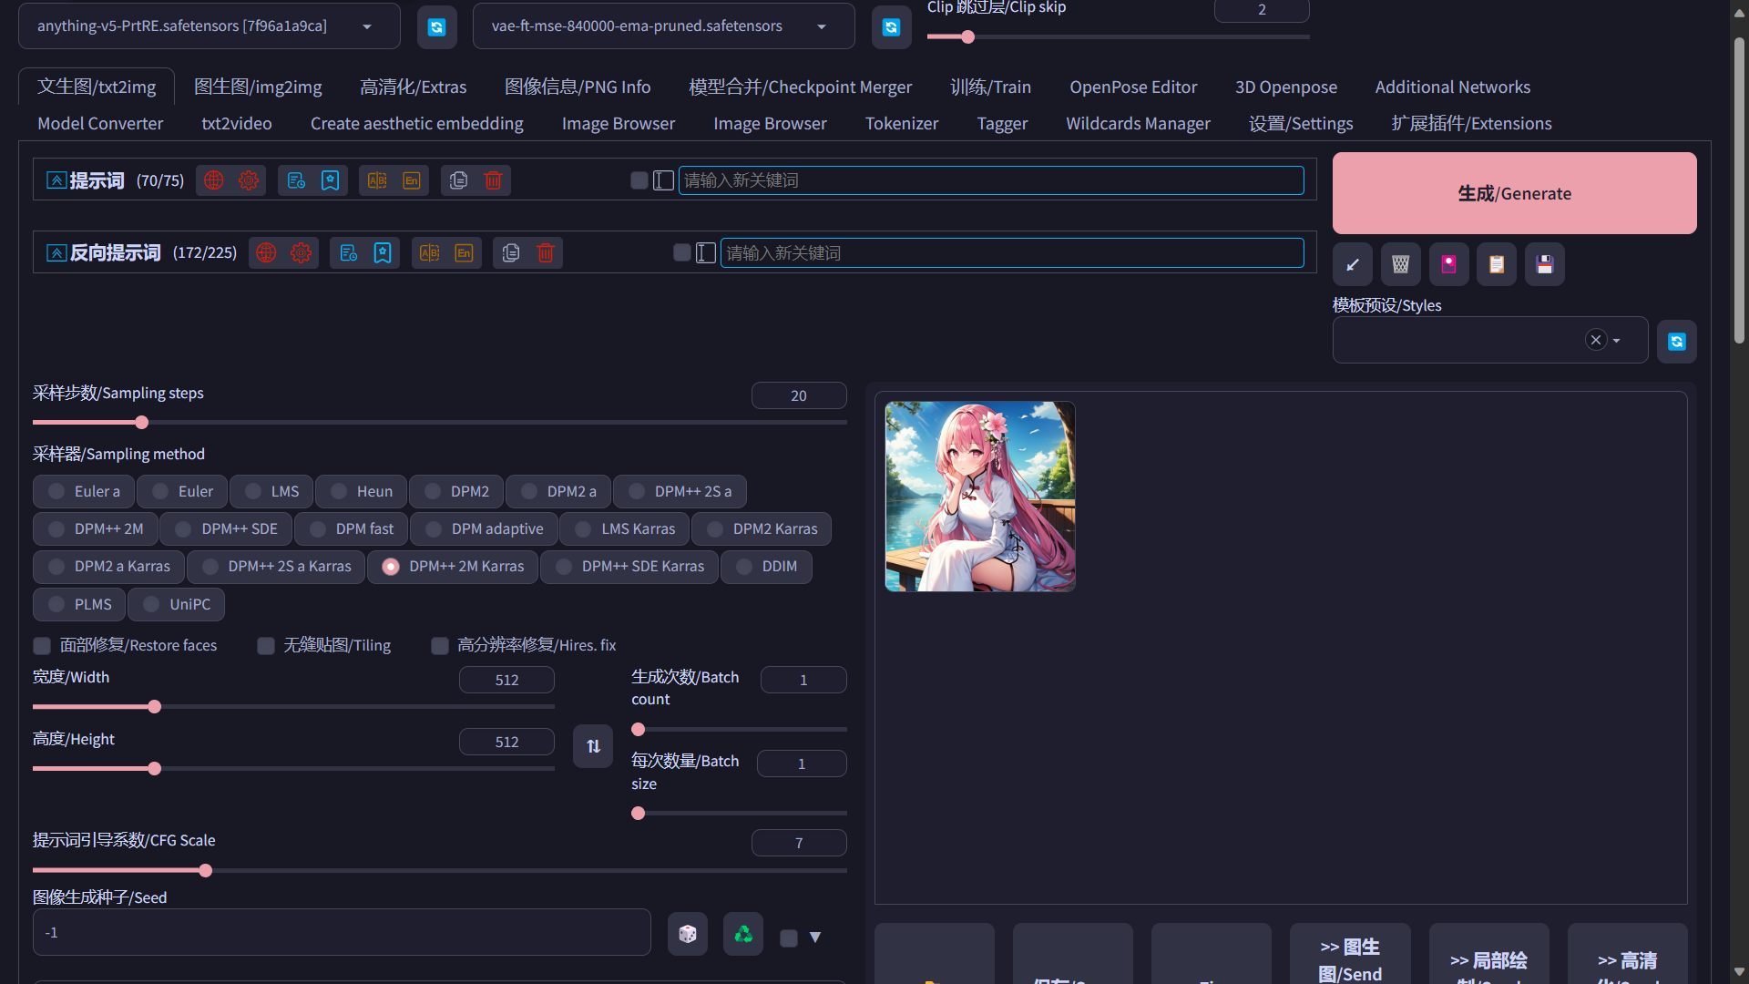Image resolution: width=1749 pixels, height=984 pixels.
Task: Click the save style floppy disk icon
Action: tap(1544, 264)
